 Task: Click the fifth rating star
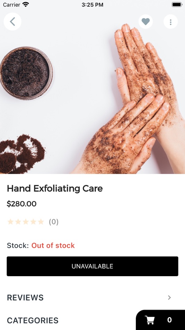coord(41,222)
